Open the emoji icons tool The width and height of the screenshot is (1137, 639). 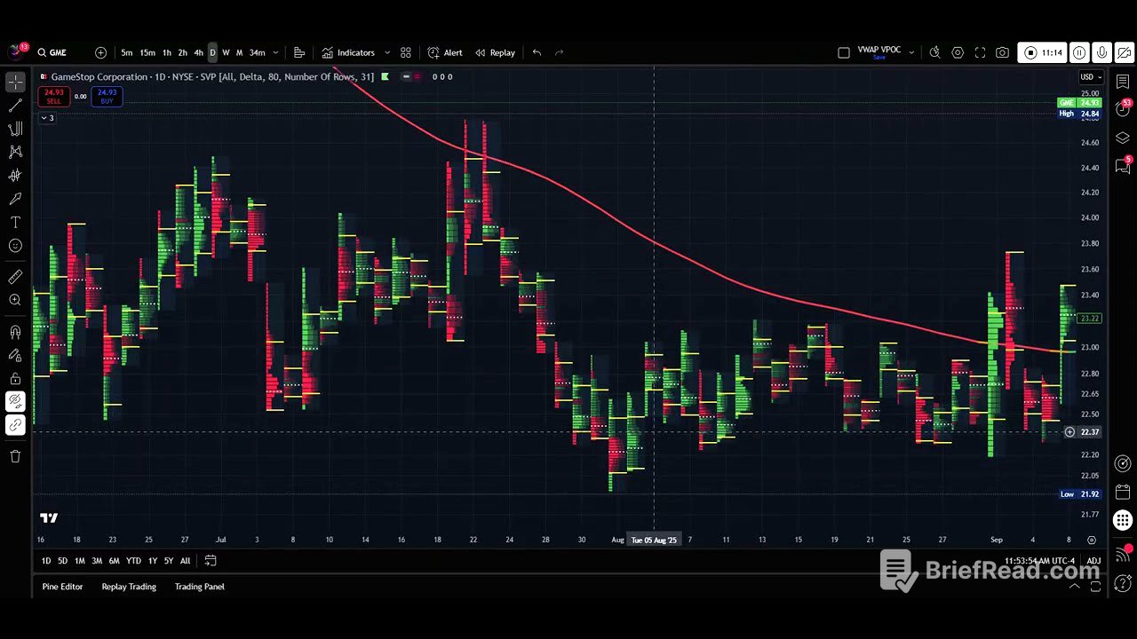[15, 246]
